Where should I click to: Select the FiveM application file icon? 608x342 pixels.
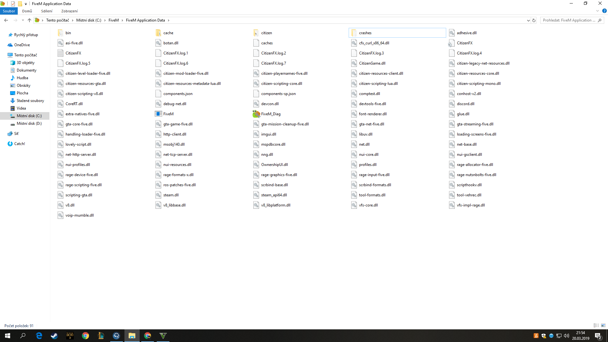click(158, 114)
